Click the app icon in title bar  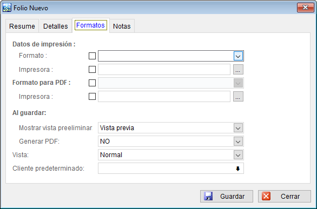pos(7,8)
